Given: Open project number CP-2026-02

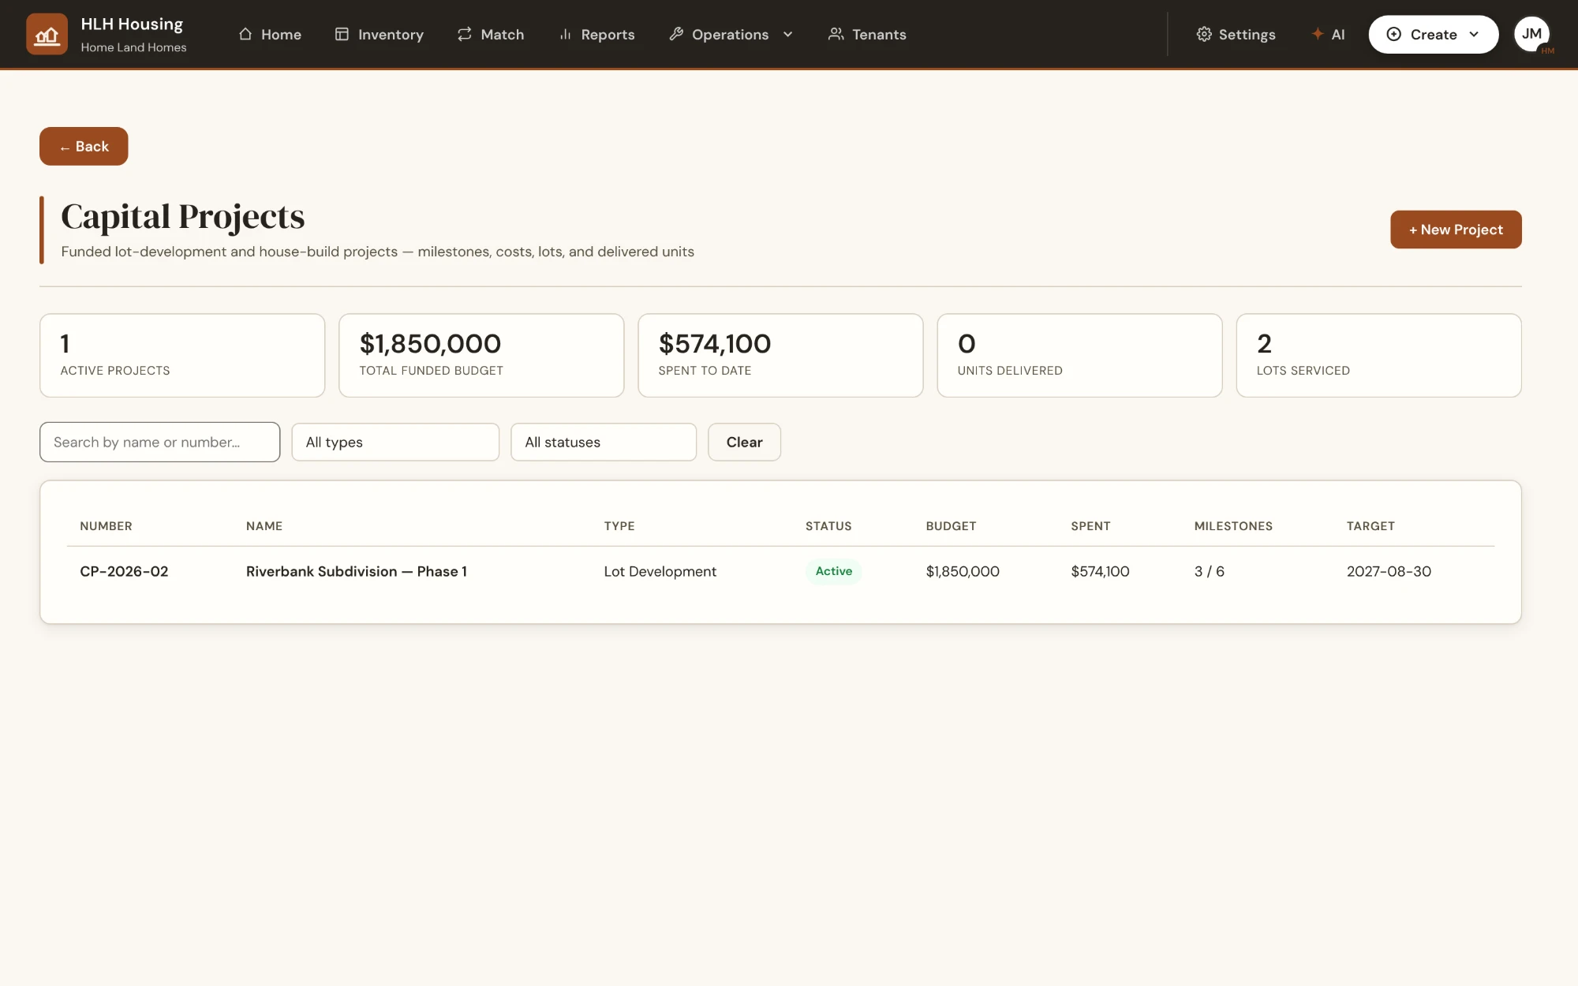Looking at the screenshot, I should pyautogui.click(x=124, y=571).
